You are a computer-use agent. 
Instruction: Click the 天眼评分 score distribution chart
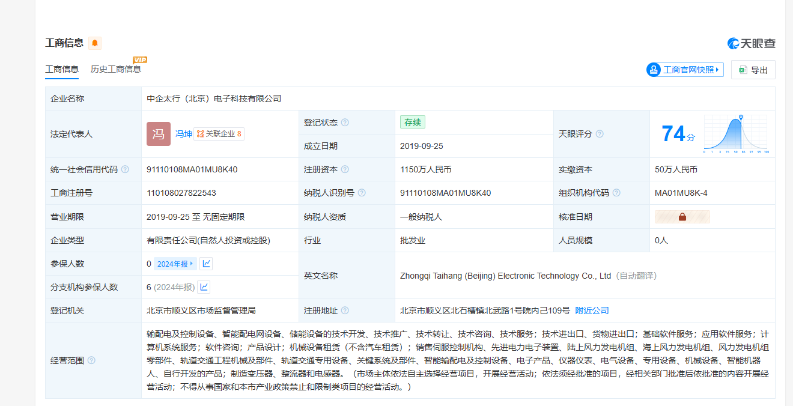736,134
